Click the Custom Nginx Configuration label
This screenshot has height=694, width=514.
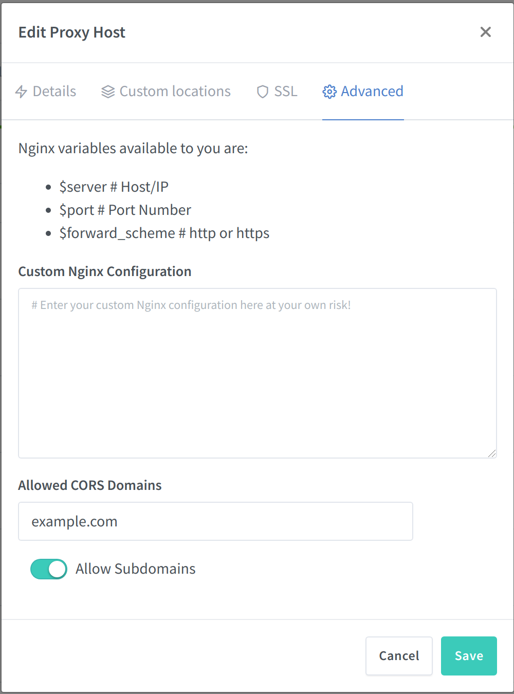pyautogui.click(x=105, y=271)
